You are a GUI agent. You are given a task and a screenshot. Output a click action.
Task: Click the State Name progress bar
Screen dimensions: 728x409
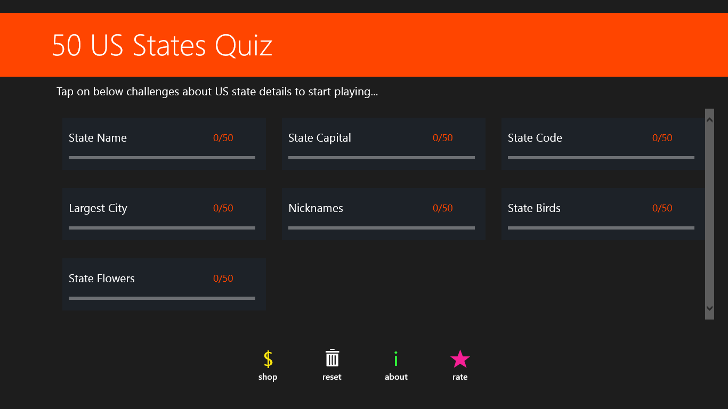click(x=162, y=158)
